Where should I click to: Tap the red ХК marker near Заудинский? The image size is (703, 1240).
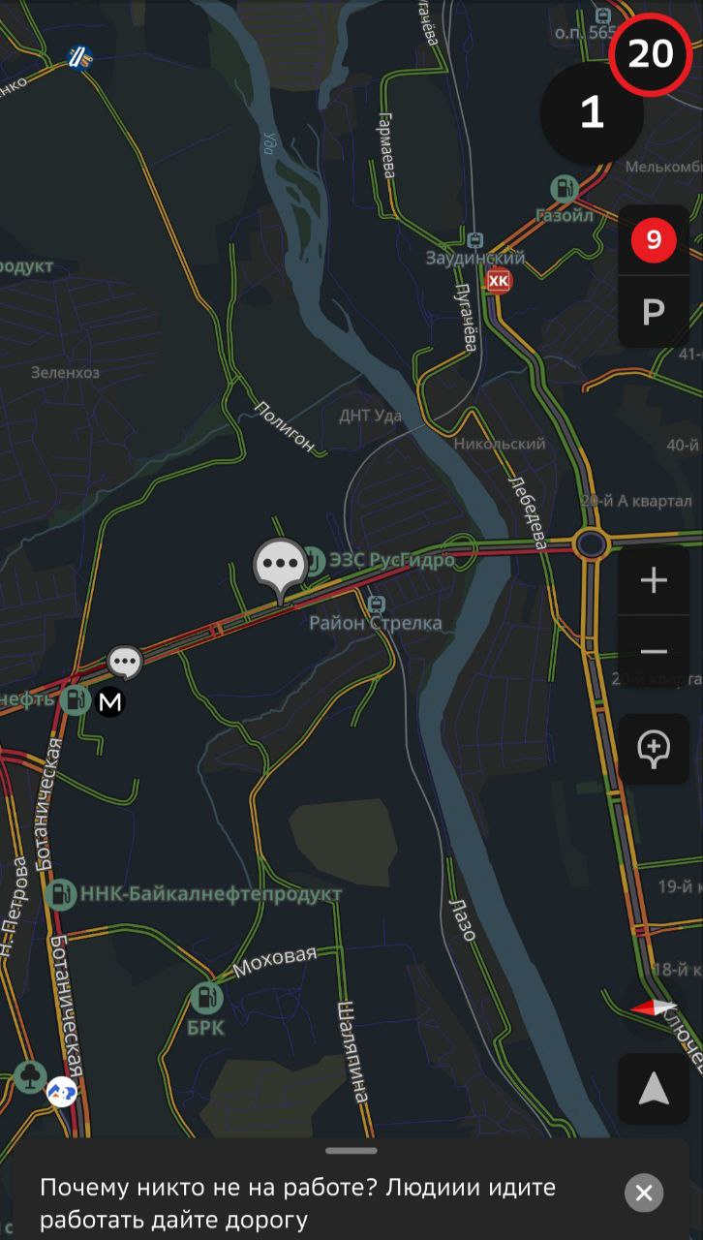tap(498, 282)
